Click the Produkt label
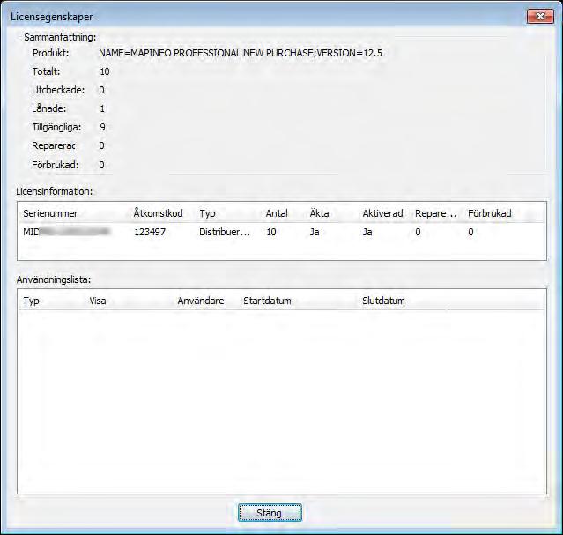The height and width of the screenshot is (535, 563). [x=50, y=53]
